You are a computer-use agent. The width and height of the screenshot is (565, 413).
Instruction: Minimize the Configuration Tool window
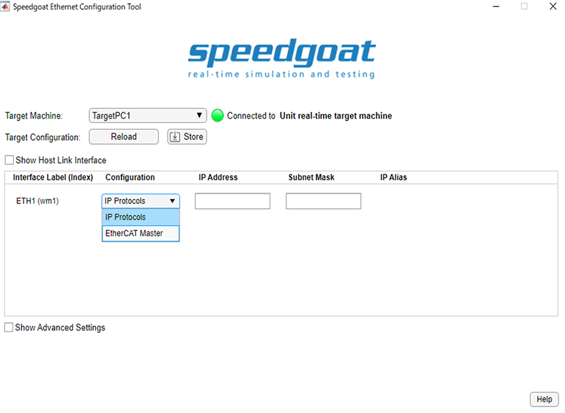click(496, 6)
